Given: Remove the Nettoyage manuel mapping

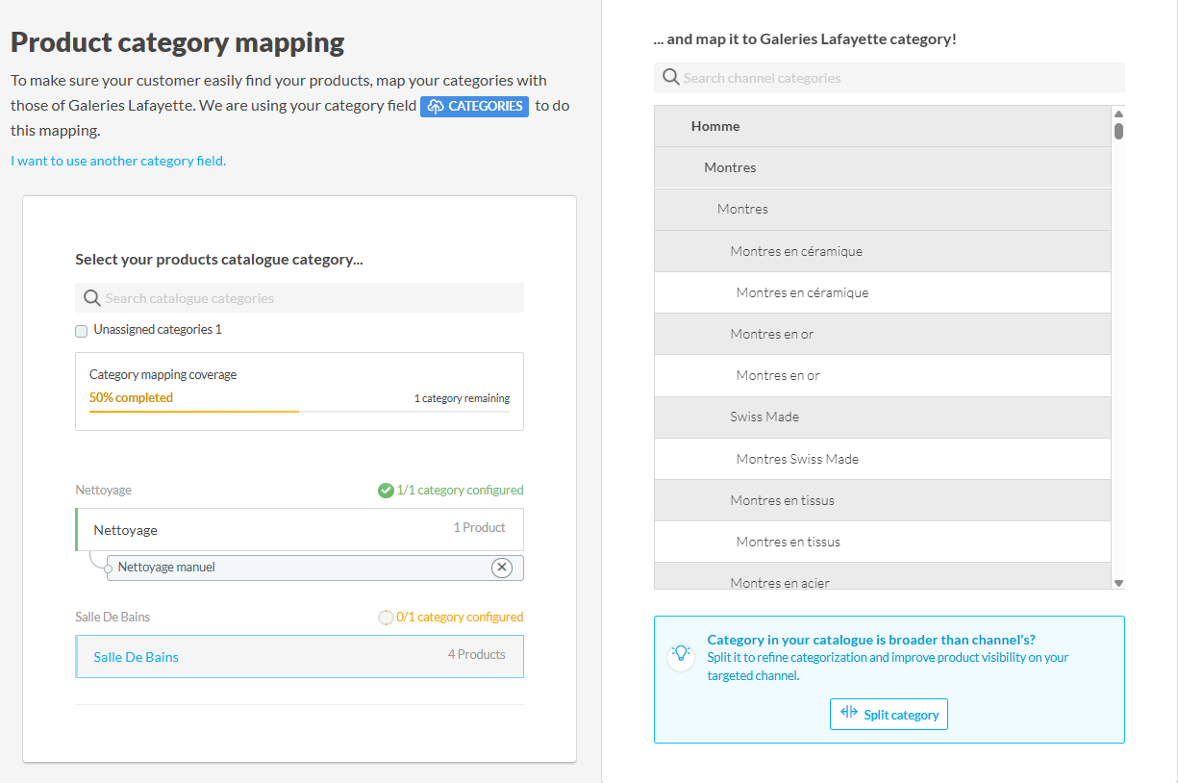Looking at the screenshot, I should click(501, 568).
